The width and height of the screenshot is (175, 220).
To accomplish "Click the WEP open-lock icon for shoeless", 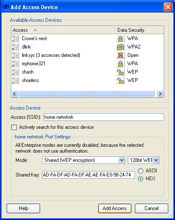I will tap(120, 80).
